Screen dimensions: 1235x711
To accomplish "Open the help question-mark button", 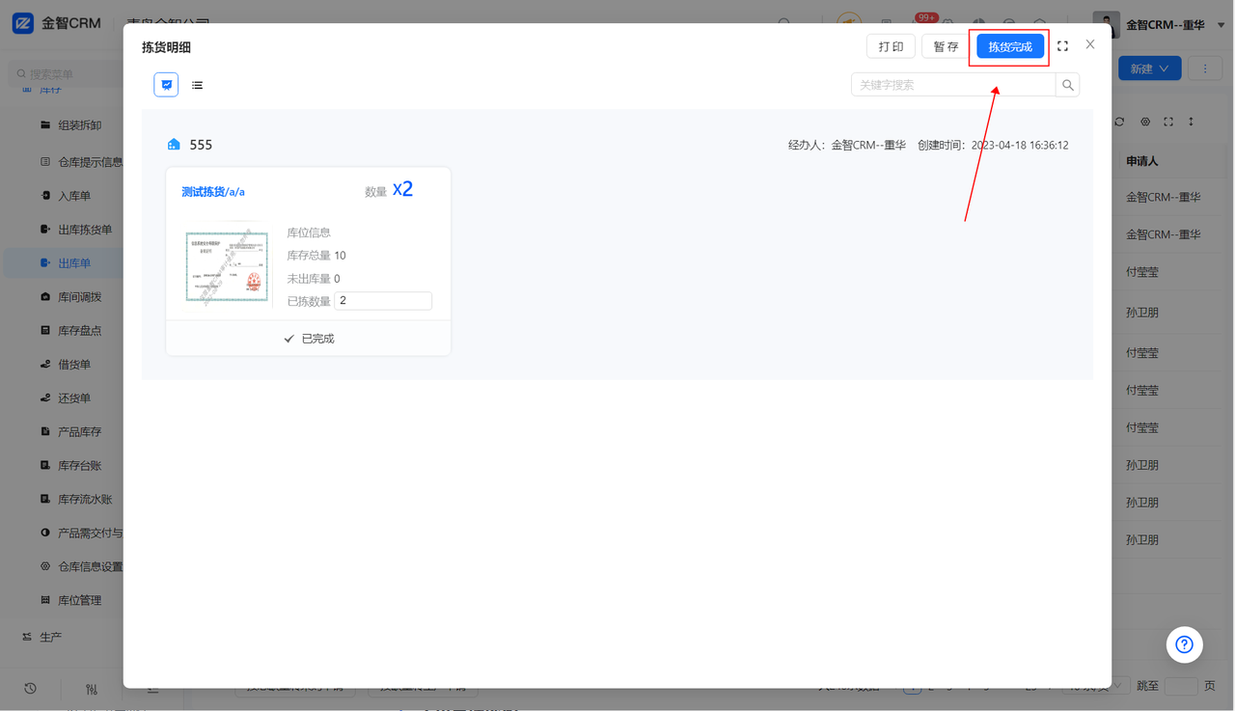I will [1185, 644].
